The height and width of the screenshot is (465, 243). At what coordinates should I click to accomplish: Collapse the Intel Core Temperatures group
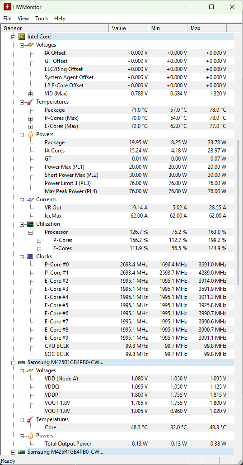point(22,102)
